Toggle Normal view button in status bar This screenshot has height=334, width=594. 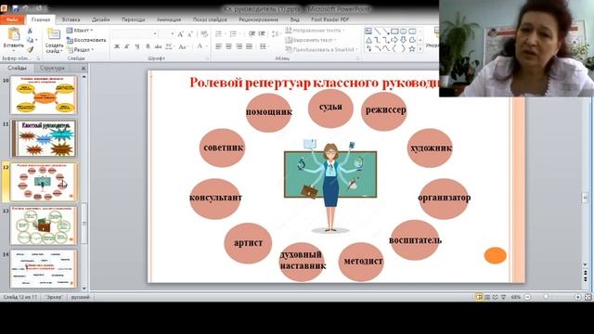479,297
